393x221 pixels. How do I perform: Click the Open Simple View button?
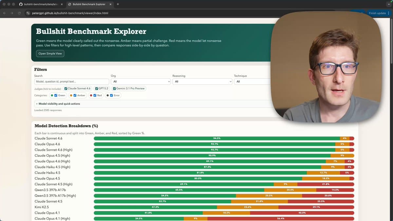point(50,53)
